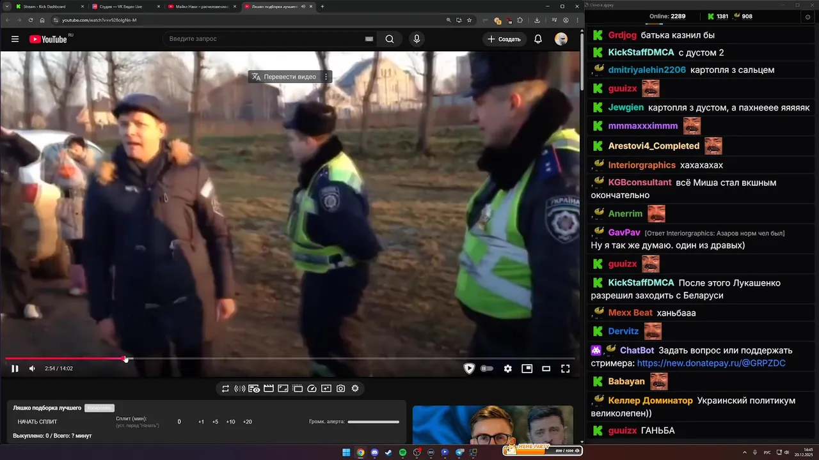Viewport: 819px width, 460px height.
Task: Click the shield play extension icon in player
Action: click(x=469, y=369)
